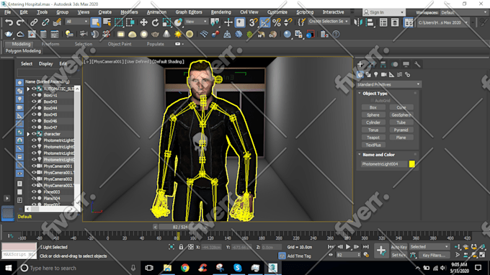This screenshot has height=275, width=490.
Task: Switch to Object Paint ribbon tab
Action: (120, 44)
